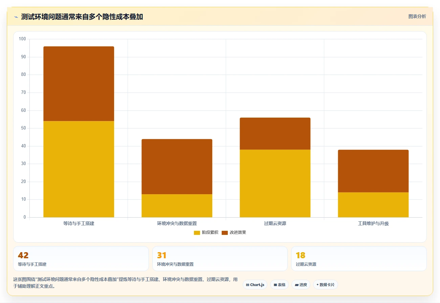Click the yellow bar segment for 过期云资源

tap(275, 183)
